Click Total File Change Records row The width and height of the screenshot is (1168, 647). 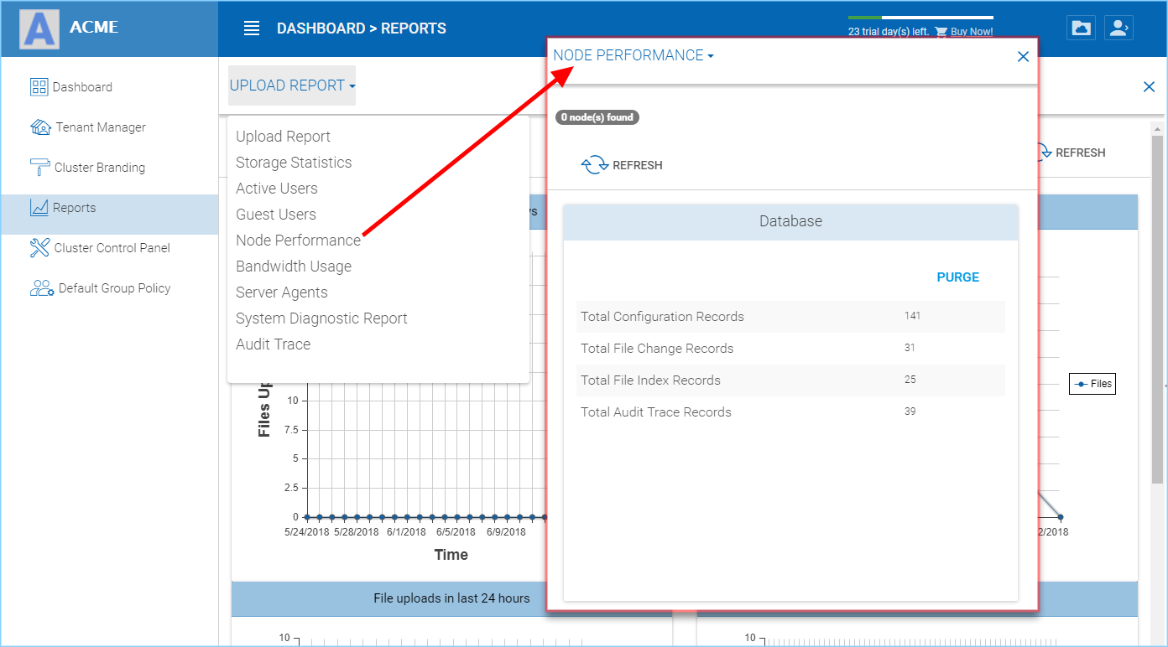(790, 349)
